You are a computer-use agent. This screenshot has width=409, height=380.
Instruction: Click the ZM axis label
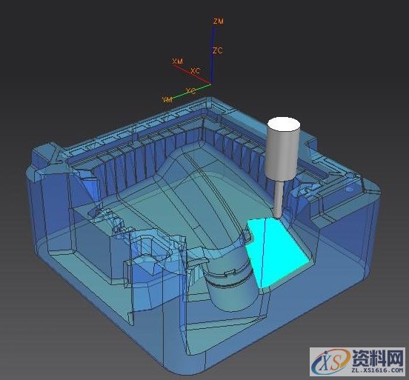coord(218,21)
